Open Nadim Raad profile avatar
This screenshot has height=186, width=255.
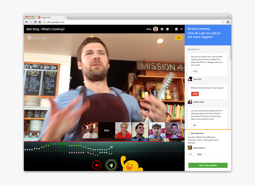190,102
